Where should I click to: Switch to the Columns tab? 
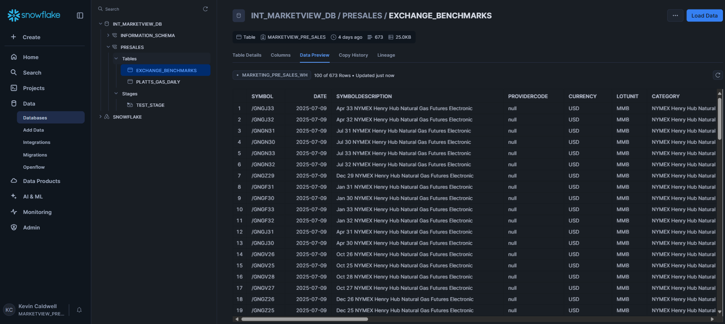pos(280,55)
